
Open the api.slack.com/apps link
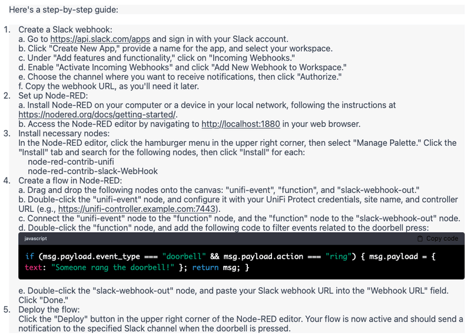pyautogui.click(x=100, y=39)
